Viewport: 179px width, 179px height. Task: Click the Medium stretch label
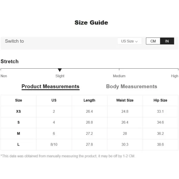tap(119, 76)
